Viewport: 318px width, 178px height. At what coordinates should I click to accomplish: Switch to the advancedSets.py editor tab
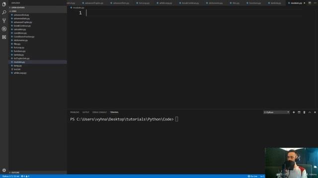point(120,3)
